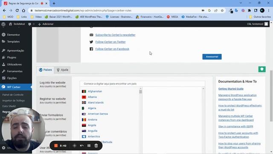The image size is (273, 154).
Task: Open TesteMod site link in admin bar
Action: pyautogui.click(x=17, y=24)
